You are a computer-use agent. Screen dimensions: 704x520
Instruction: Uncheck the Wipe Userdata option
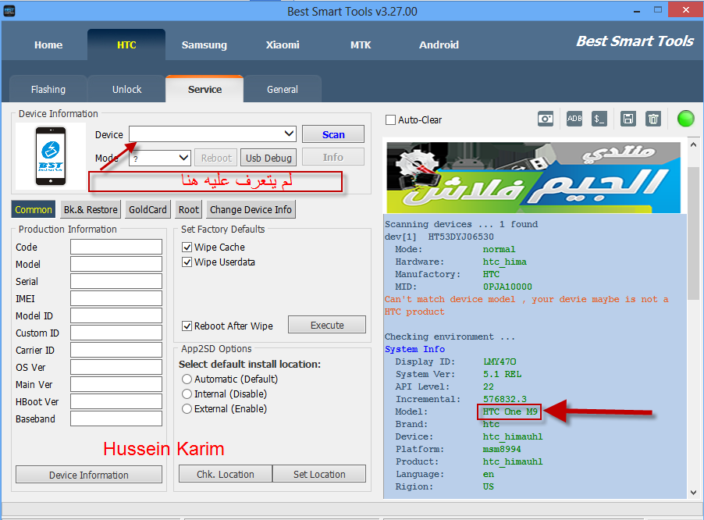tap(187, 262)
